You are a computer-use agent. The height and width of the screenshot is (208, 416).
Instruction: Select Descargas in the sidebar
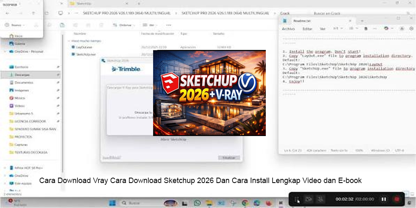tap(31, 75)
